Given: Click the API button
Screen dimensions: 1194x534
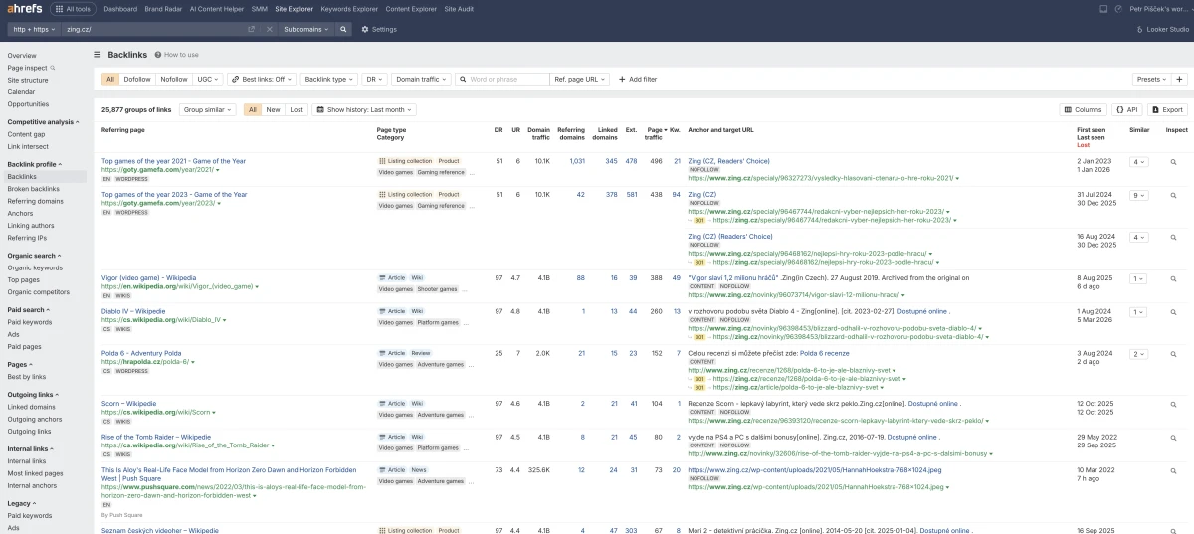Looking at the screenshot, I should (1126, 110).
